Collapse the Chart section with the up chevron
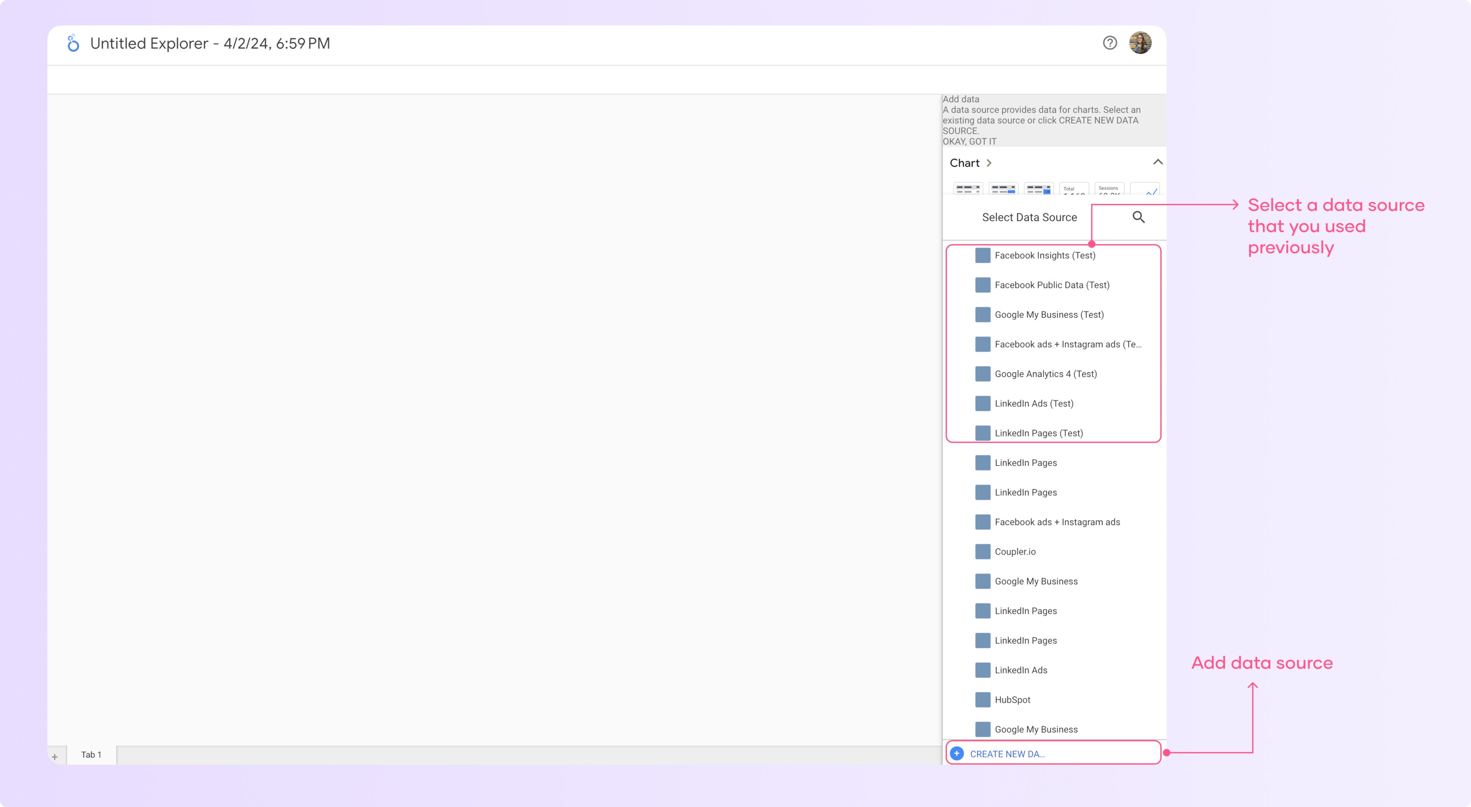The height and width of the screenshot is (807, 1471). (x=1158, y=162)
